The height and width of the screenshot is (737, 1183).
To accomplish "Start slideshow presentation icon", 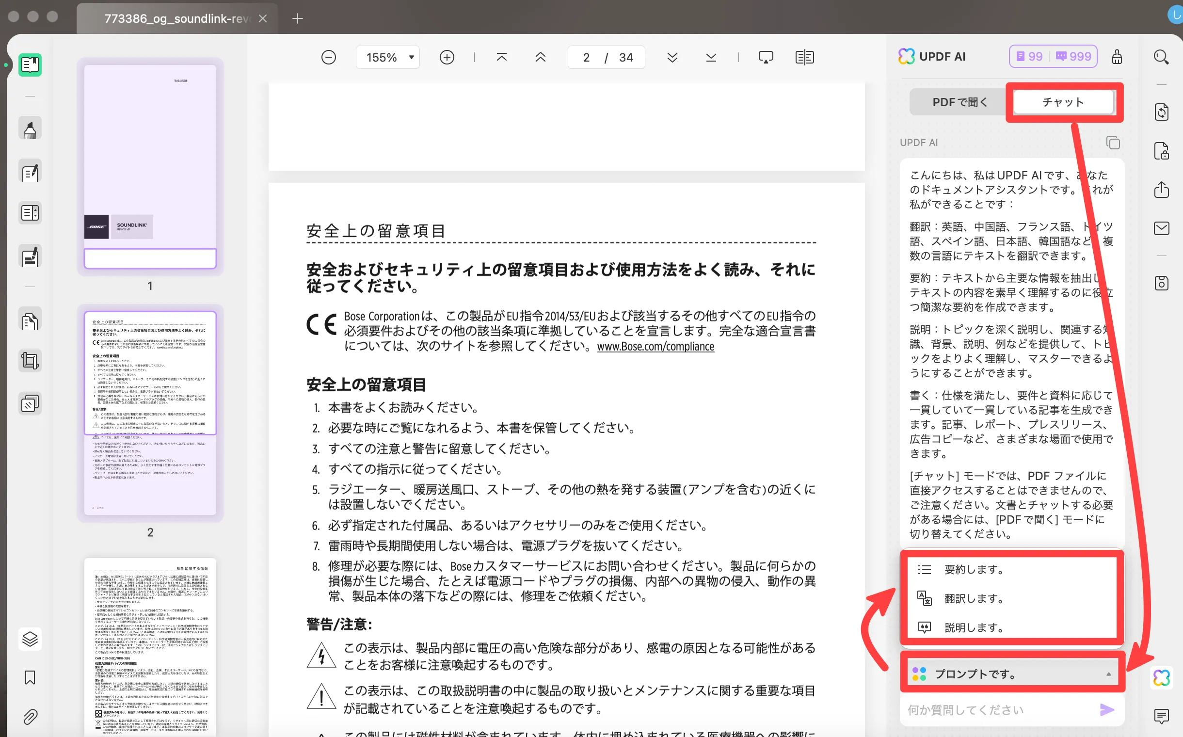I will click(766, 58).
